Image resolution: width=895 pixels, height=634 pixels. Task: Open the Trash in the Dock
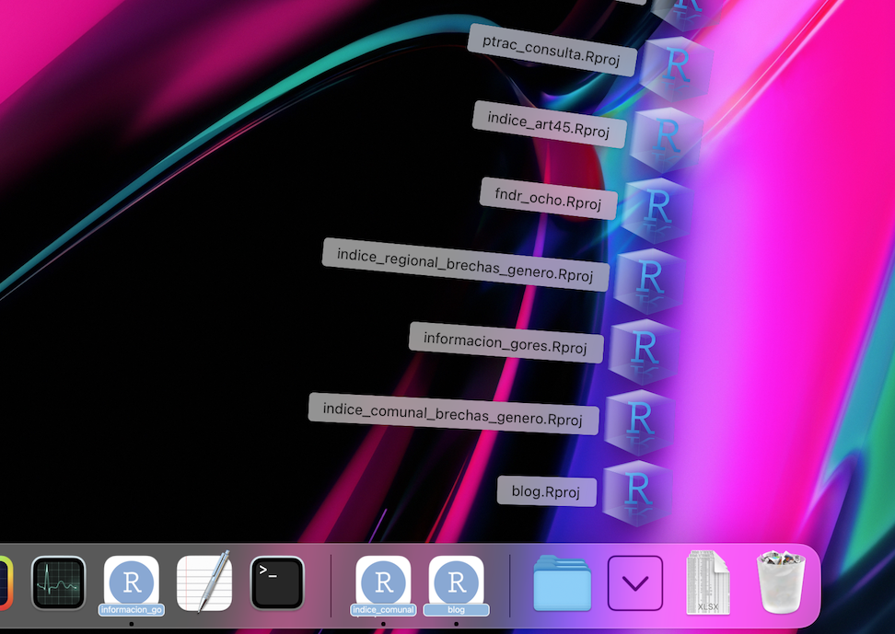tap(780, 582)
